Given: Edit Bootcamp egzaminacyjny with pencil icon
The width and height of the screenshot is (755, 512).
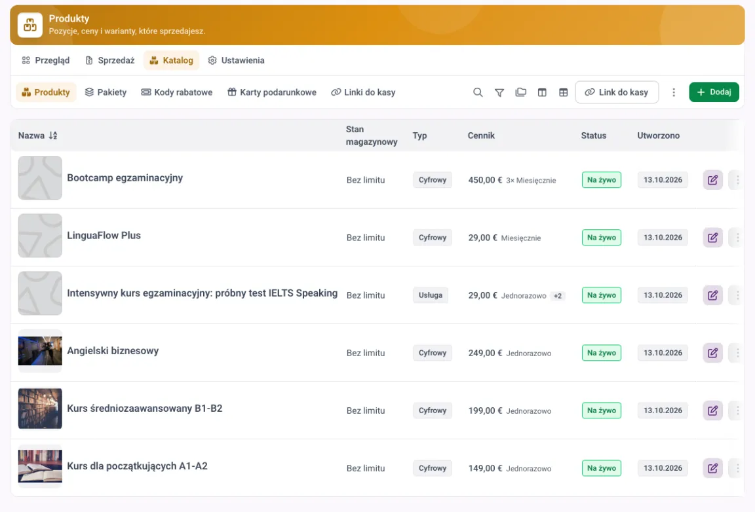Looking at the screenshot, I should 712,180.
